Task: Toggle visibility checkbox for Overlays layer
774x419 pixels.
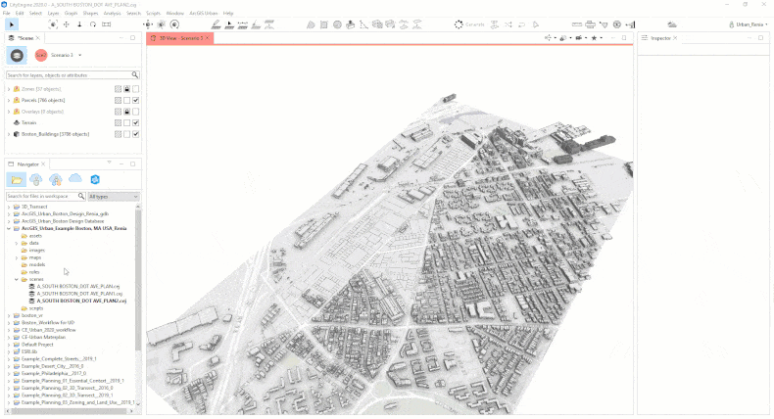Action: [x=136, y=112]
